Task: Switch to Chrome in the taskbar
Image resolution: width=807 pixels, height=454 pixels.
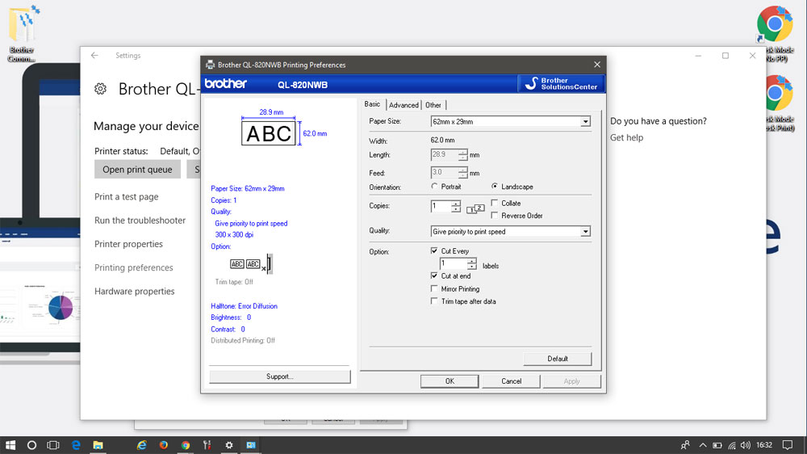Action: click(186, 445)
